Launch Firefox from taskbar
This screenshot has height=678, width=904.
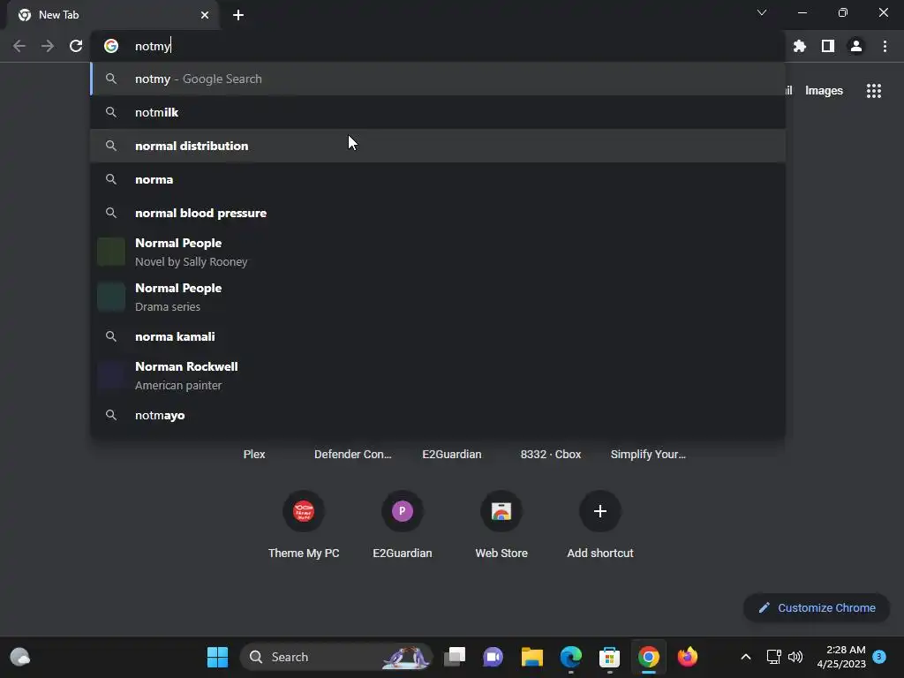point(687,657)
